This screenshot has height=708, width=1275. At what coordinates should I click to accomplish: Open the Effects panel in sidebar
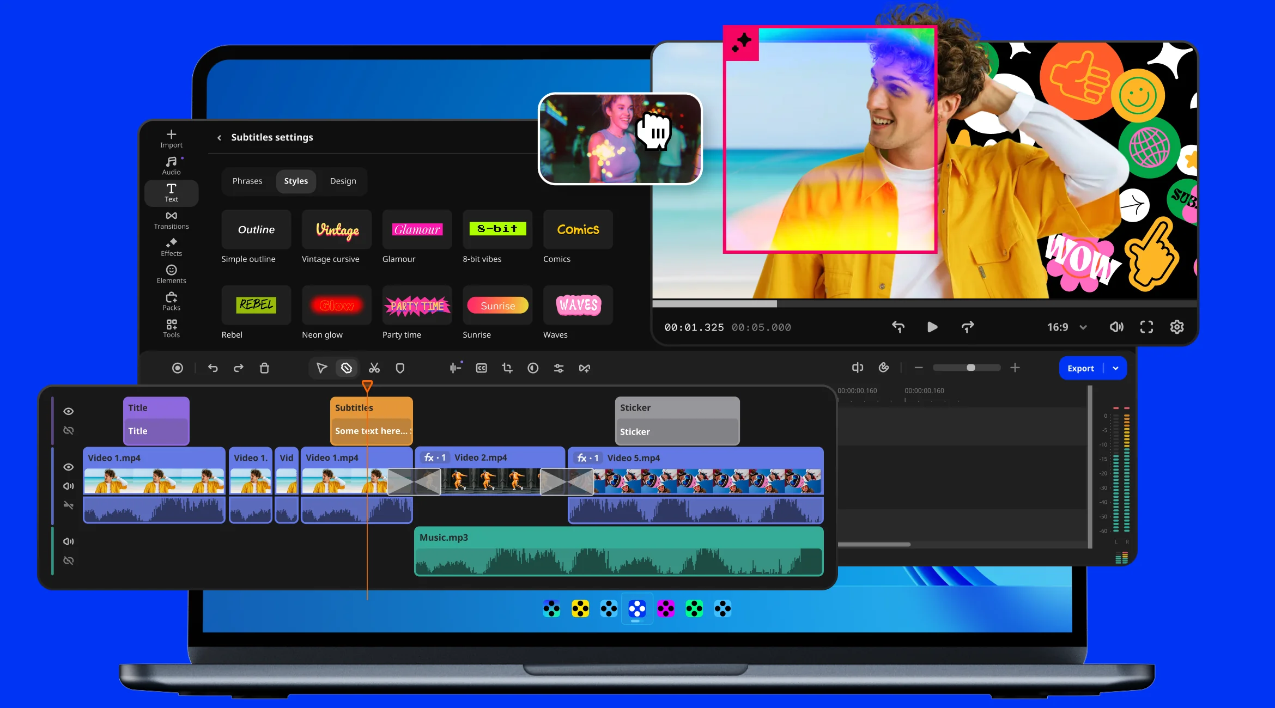171,247
